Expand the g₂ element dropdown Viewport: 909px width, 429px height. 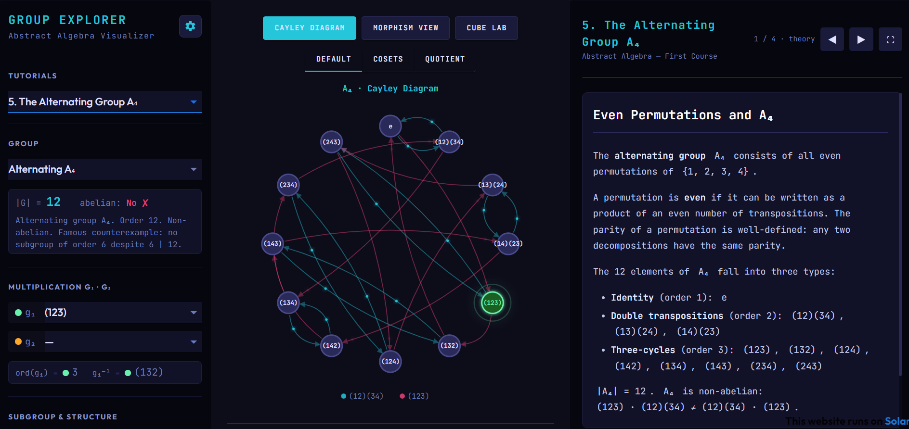tap(122, 342)
